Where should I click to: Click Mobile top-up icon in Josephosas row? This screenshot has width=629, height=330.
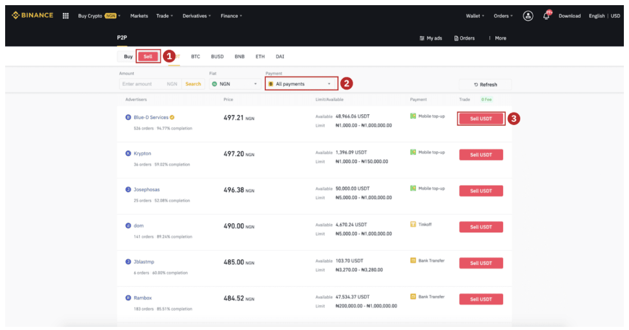click(x=413, y=188)
